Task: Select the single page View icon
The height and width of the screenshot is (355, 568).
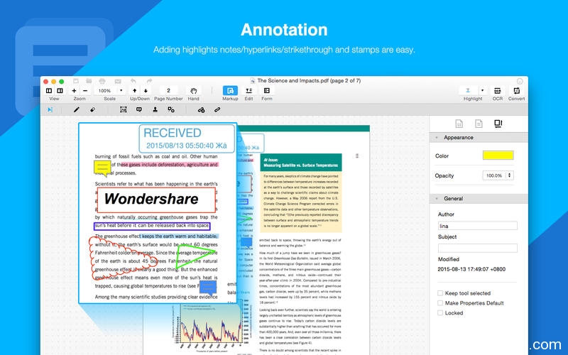Action: tap(49, 91)
